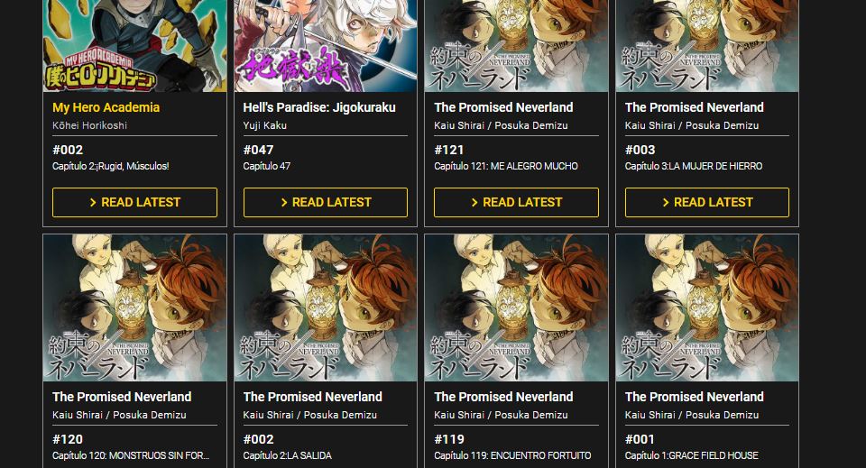Open chapter 'Capítulo 119: ENCUENTRO FORTUITO'
Viewport: 866px width, 468px height.
tap(512, 456)
